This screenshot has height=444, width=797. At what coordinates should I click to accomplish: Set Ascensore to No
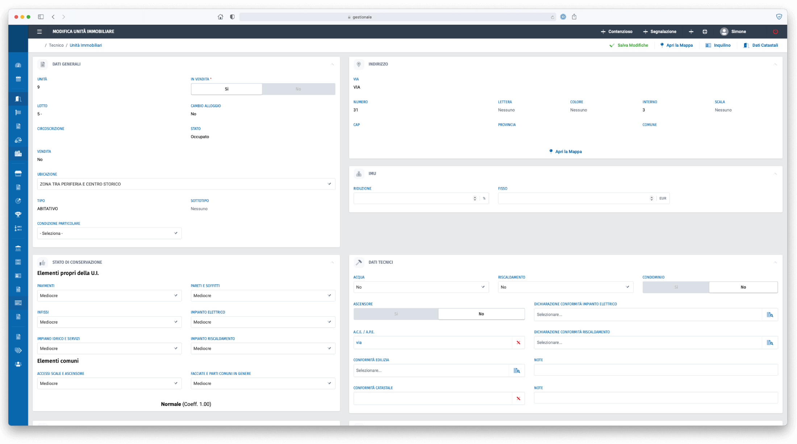(x=481, y=314)
